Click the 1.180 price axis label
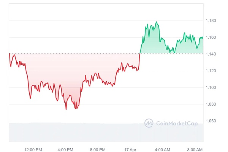228x152 pixels. [x=212, y=21]
